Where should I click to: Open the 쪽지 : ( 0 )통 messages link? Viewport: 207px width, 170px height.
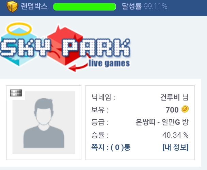(x=111, y=147)
